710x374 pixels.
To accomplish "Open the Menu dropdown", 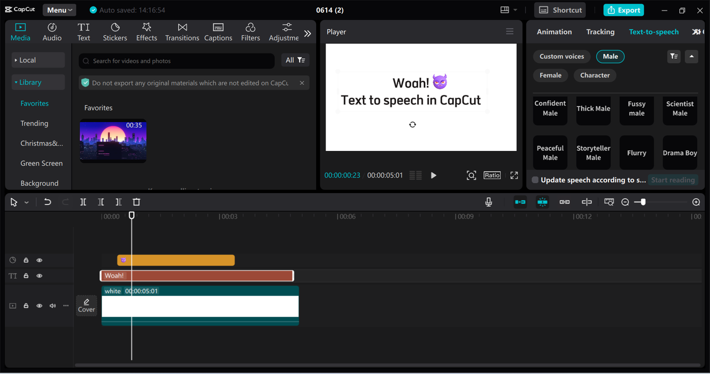I will click(x=59, y=10).
